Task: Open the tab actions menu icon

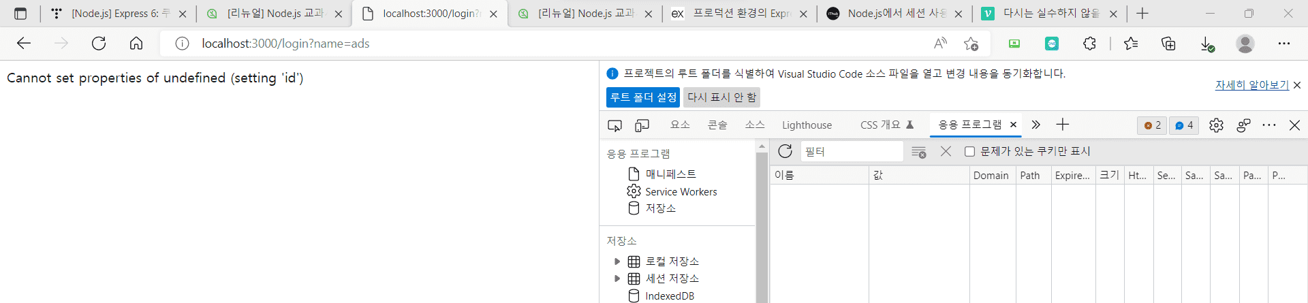Action: click(x=20, y=14)
